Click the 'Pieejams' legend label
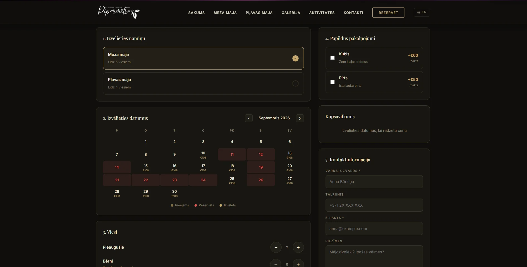The height and width of the screenshot is (267, 527). click(182, 205)
